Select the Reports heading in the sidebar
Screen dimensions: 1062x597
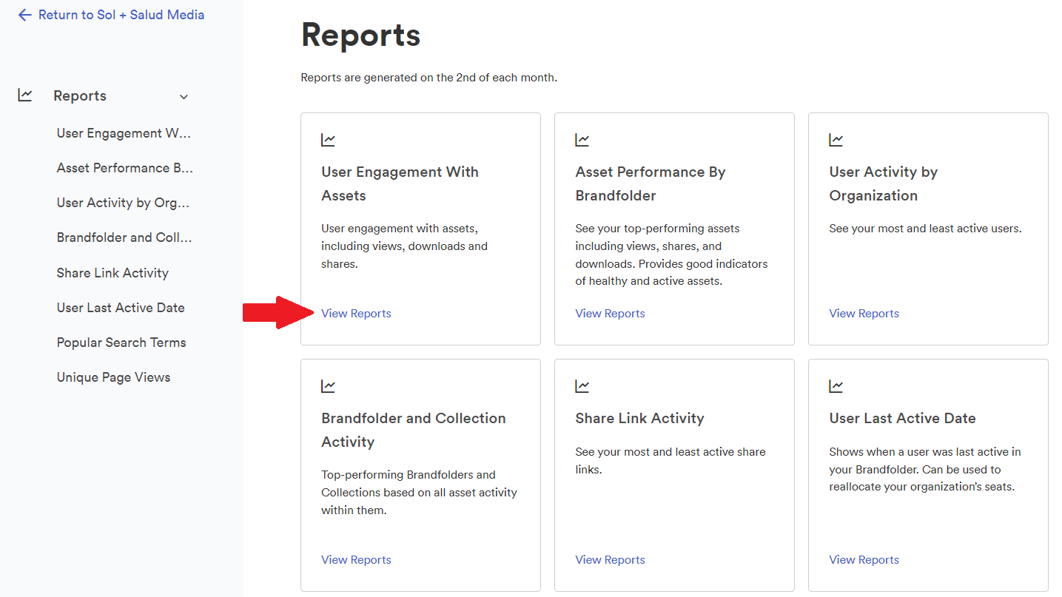coord(80,96)
